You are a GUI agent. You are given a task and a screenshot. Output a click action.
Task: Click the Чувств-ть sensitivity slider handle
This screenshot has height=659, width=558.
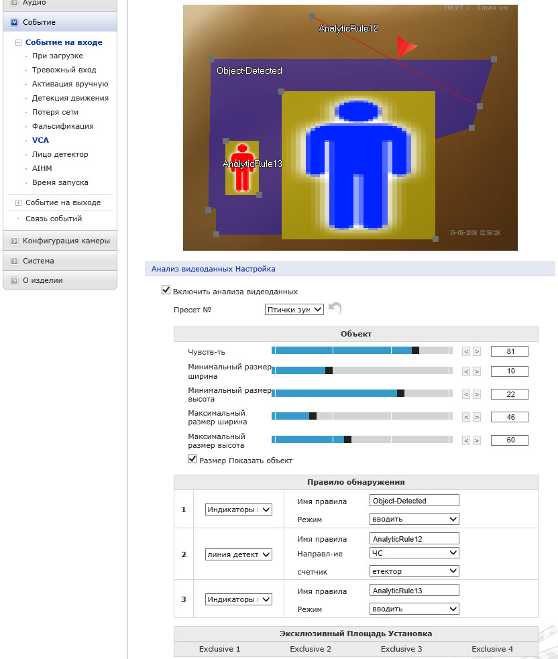pos(415,351)
